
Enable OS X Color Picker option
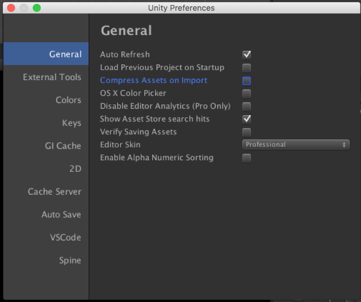[246, 94]
